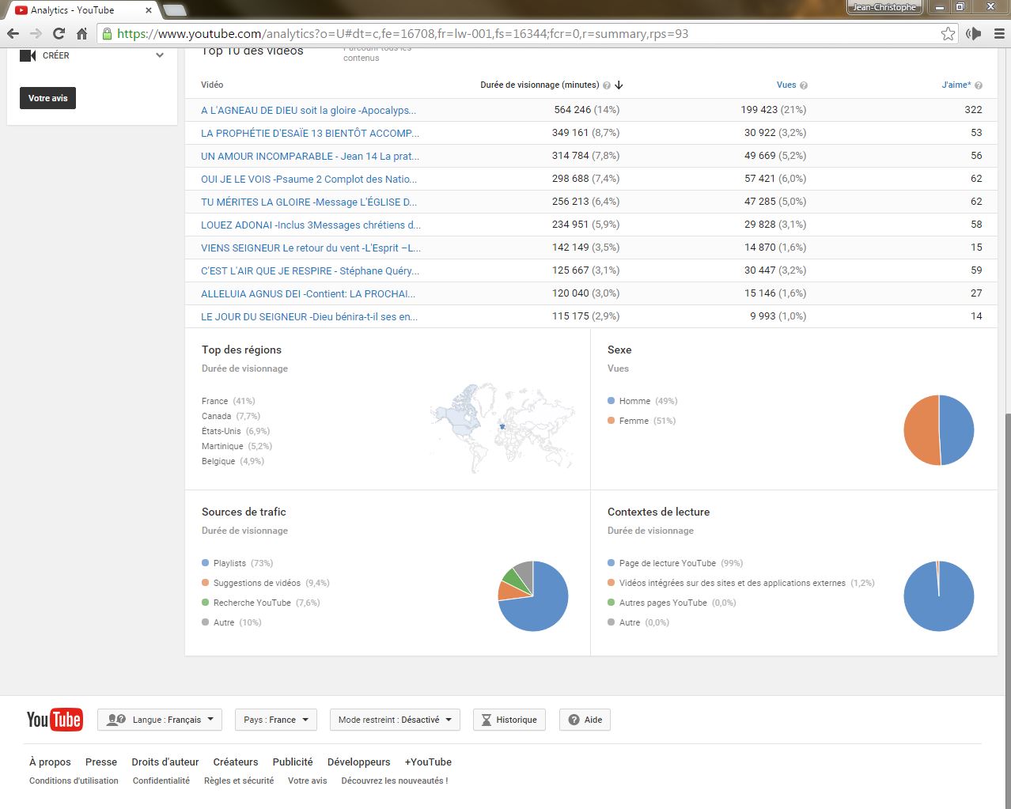This screenshot has width=1011, height=809.
Task: Bookmark page with star icon
Action: pyautogui.click(x=948, y=33)
